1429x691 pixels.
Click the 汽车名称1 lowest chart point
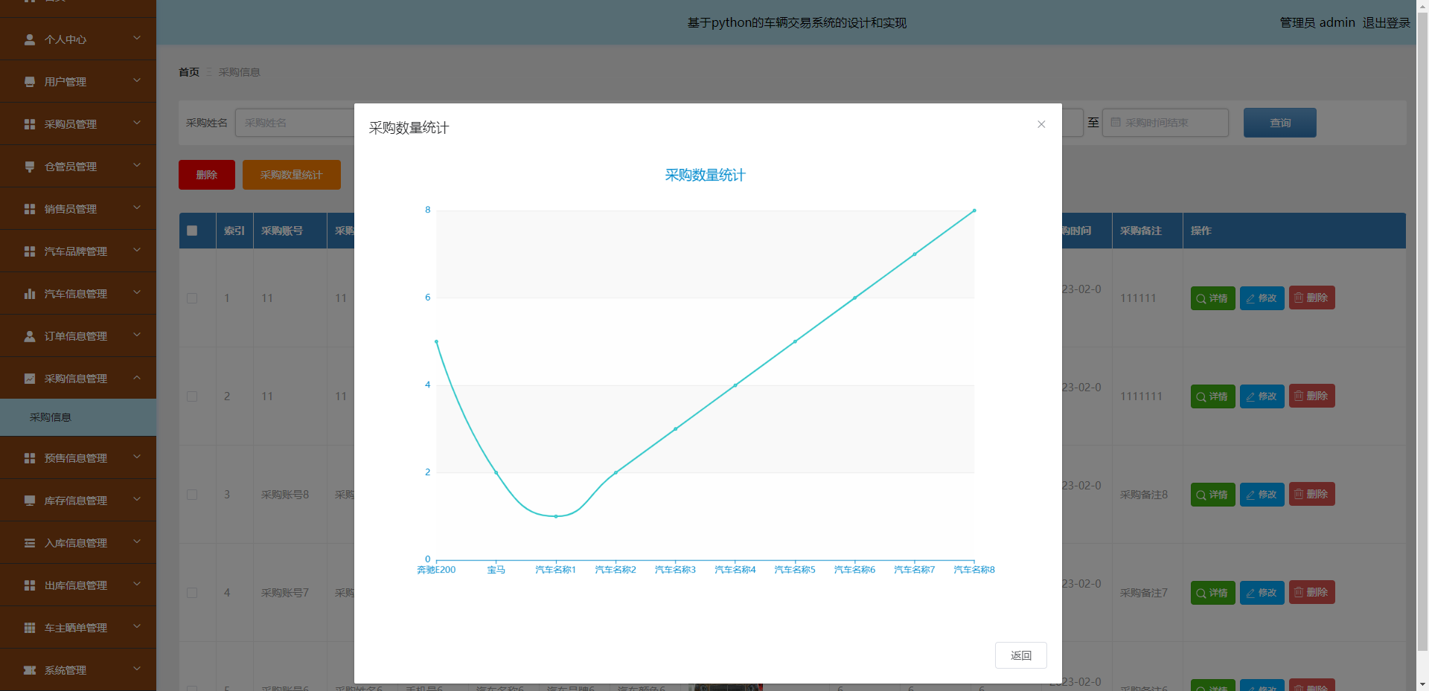click(556, 516)
